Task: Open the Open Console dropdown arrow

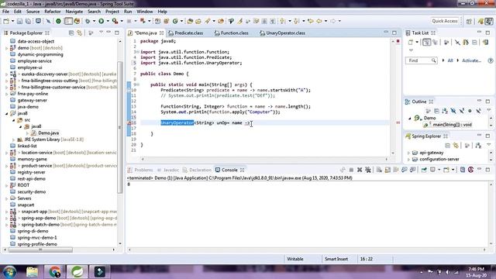Action: coord(453,170)
